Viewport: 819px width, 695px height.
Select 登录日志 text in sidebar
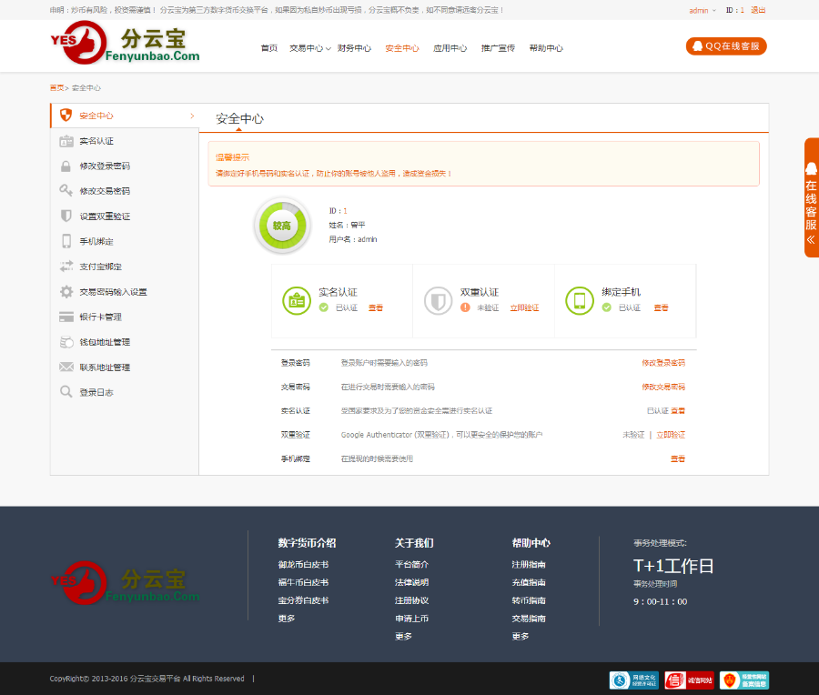[x=96, y=392]
